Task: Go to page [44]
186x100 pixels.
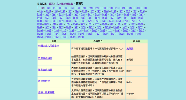Action: pos(112,14)
